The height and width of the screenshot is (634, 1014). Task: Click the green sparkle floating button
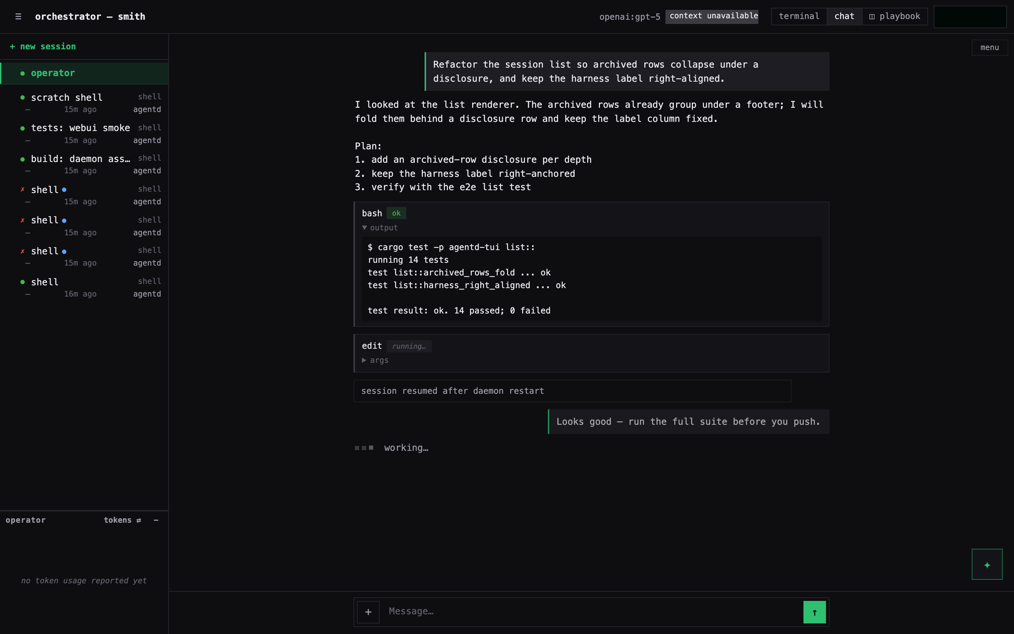click(987, 564)
